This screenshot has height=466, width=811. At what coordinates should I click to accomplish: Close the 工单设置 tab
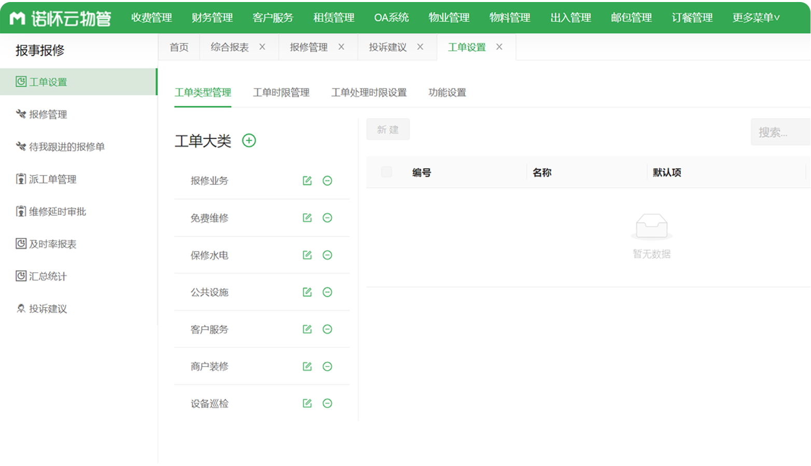[499, 47]
